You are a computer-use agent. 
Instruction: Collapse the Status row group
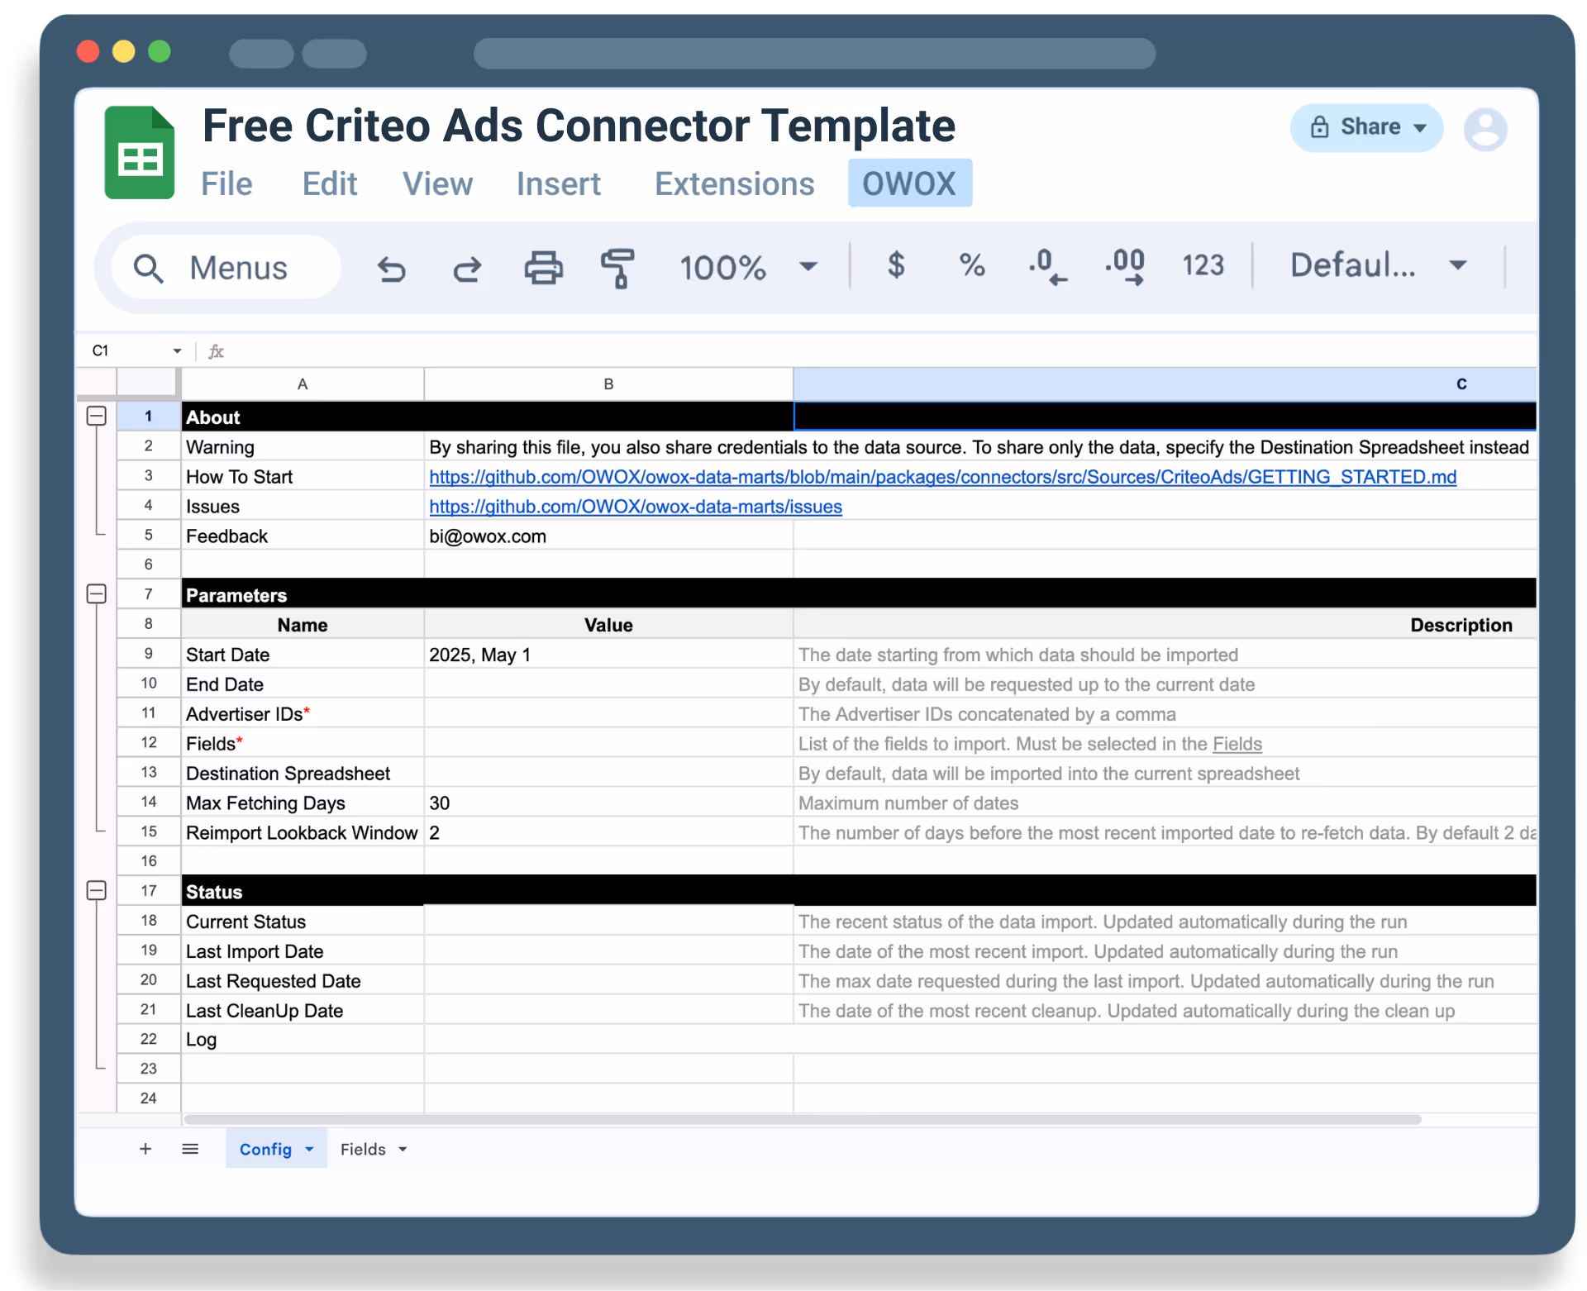(97, 890)
